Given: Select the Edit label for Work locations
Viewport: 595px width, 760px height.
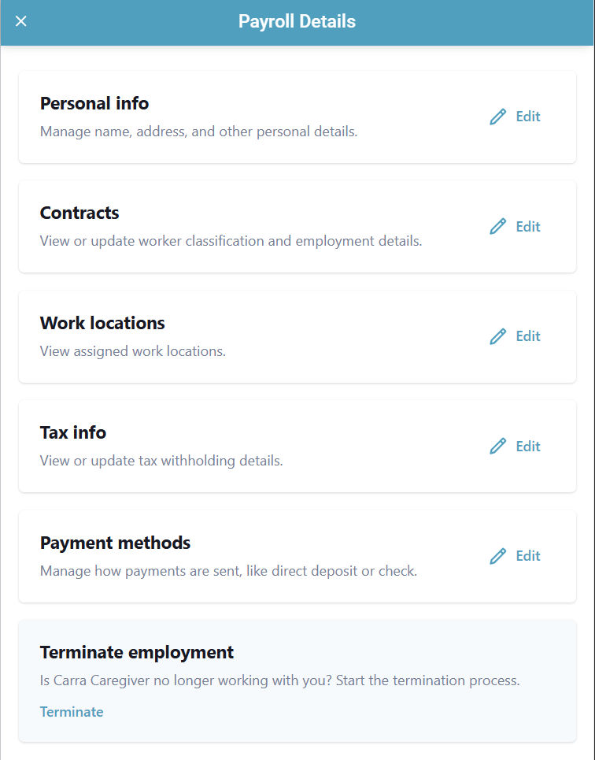Looking at the screenshot, I should [x=528, y=336].
